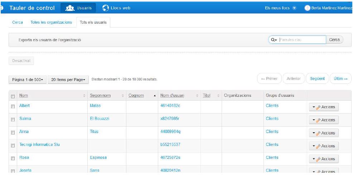The image size is (353, 176).
Task: Switch to Totes les organitzacions tab
Action: click(53, 23)
